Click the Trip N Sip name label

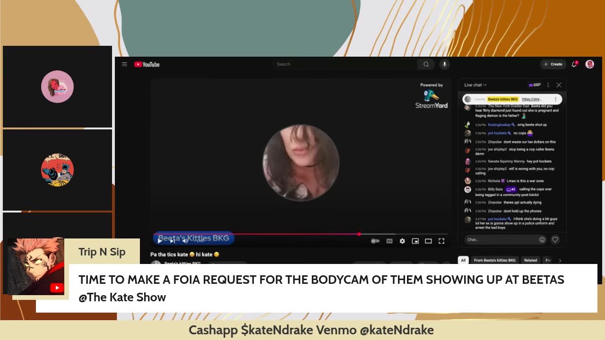point(102,252)
